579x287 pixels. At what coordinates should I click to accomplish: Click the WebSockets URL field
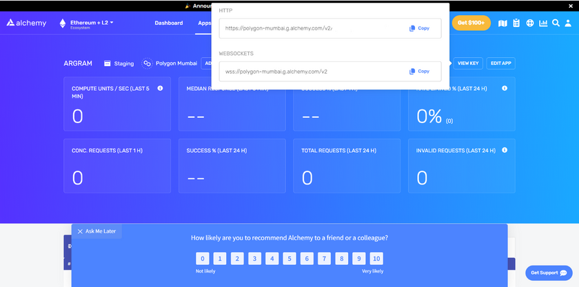330,72
